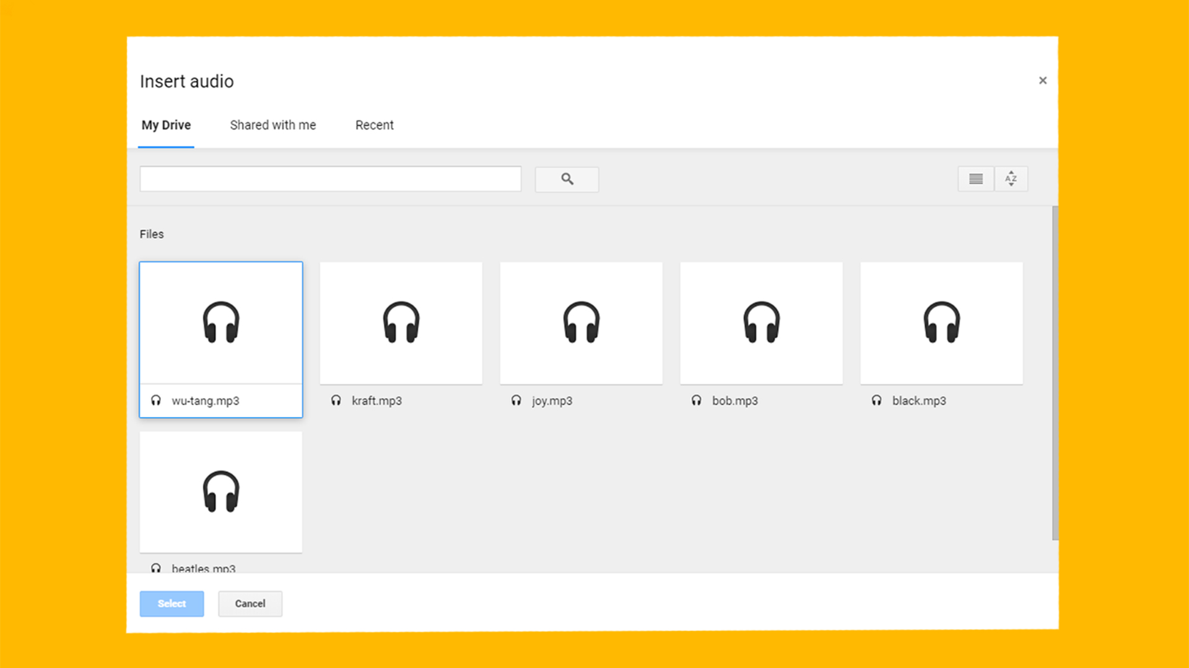Expand the Shared with me section
This screenshot has width=1189, height=668.
(x=272, y=125)
